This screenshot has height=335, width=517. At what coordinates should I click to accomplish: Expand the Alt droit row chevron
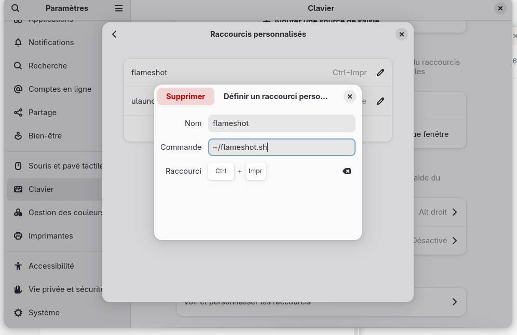[x=454, y=212]
